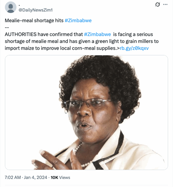Click #Zimbabwe hashtag after 'confirmed that'
This screenshot has width=173, height=187.
97,34
